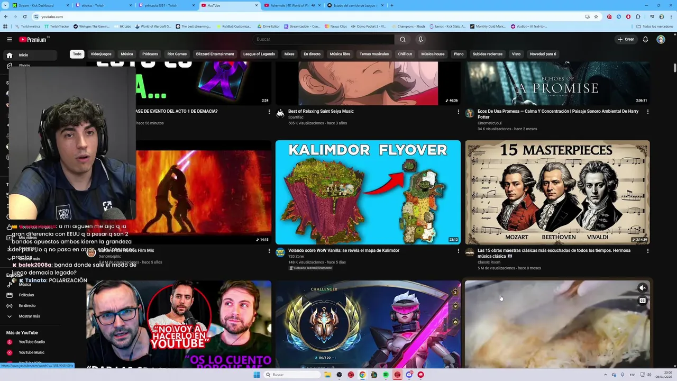Open options menu for the Film Mix video

click(x=269, y=251)
